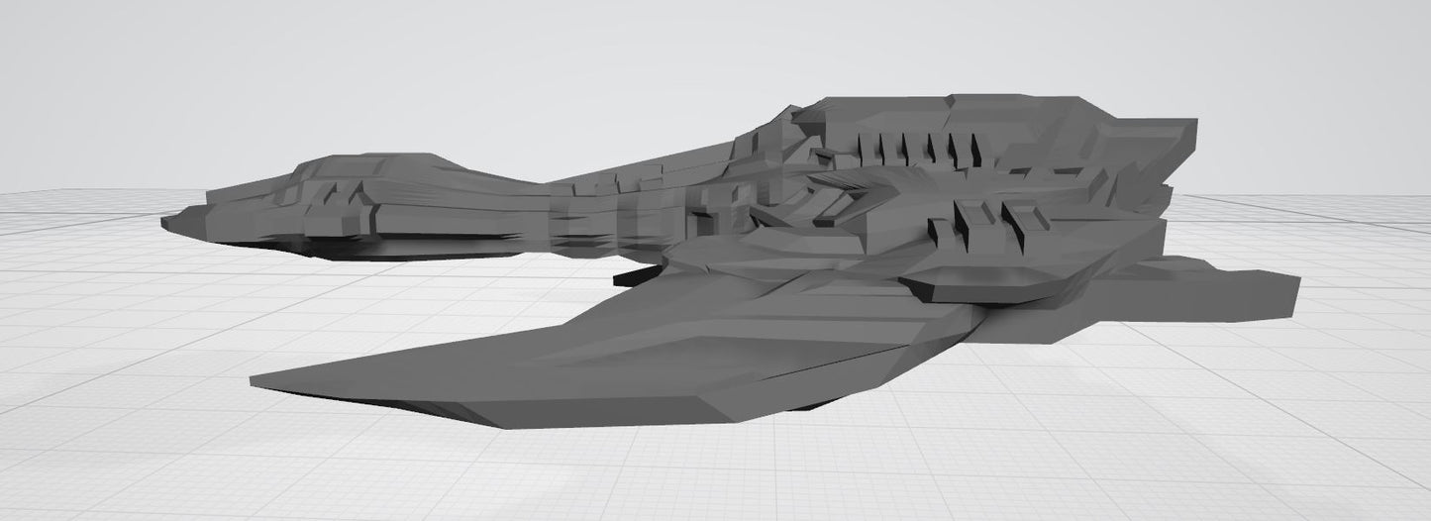Click the dark underside of the front section
1431x521 pixels.
click(x=396, y=246)
